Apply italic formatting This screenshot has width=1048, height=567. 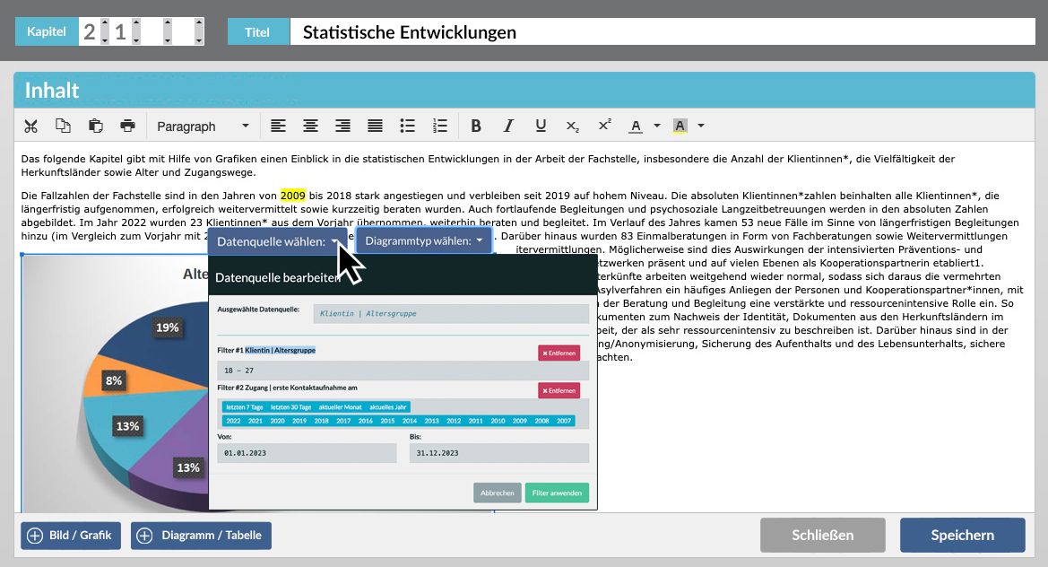508,126
